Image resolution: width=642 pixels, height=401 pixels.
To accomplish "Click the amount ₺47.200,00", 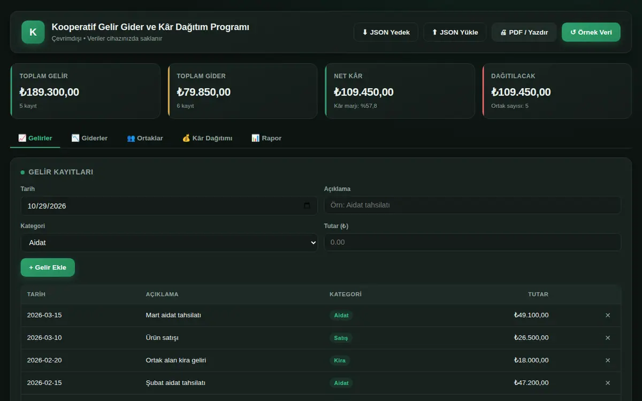I will (x=531, y=383).
